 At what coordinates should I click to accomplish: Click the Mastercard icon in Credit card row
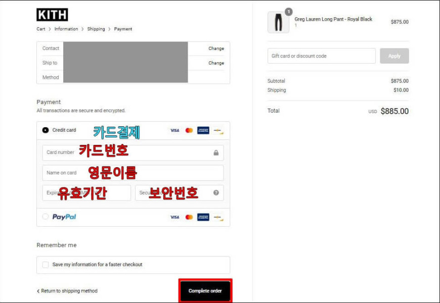point(189,130)
